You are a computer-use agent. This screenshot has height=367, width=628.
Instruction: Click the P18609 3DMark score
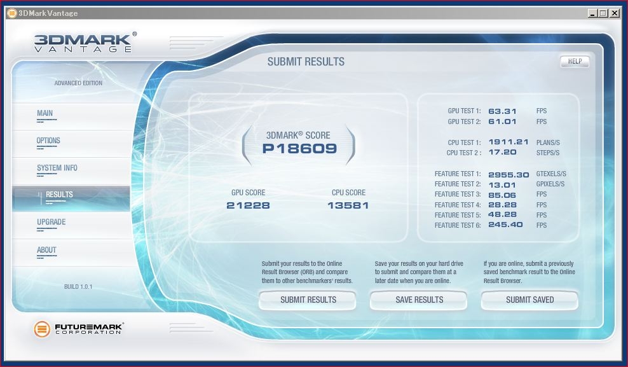(299, 149)
